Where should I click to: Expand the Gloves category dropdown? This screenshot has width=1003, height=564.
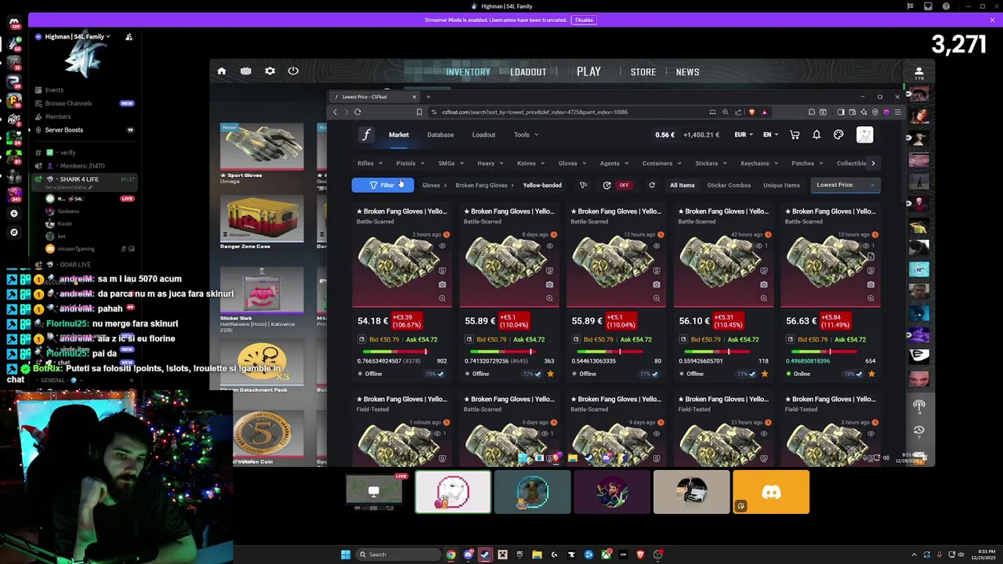(x=573, y=164)
